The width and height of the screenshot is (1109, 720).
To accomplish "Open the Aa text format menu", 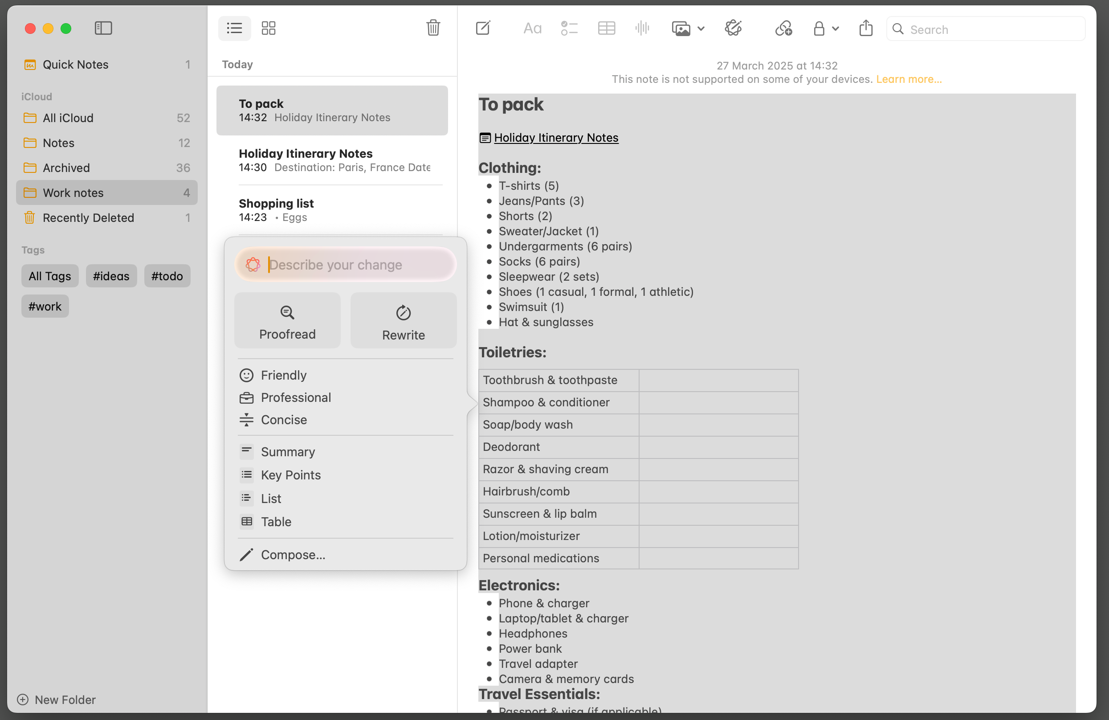I will point(532,29).
